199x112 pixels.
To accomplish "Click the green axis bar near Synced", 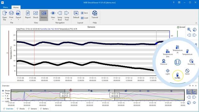I will 177,34.
